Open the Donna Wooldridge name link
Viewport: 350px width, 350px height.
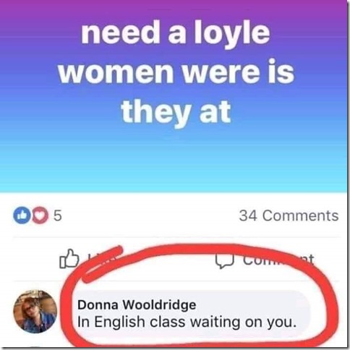[137, 305]
